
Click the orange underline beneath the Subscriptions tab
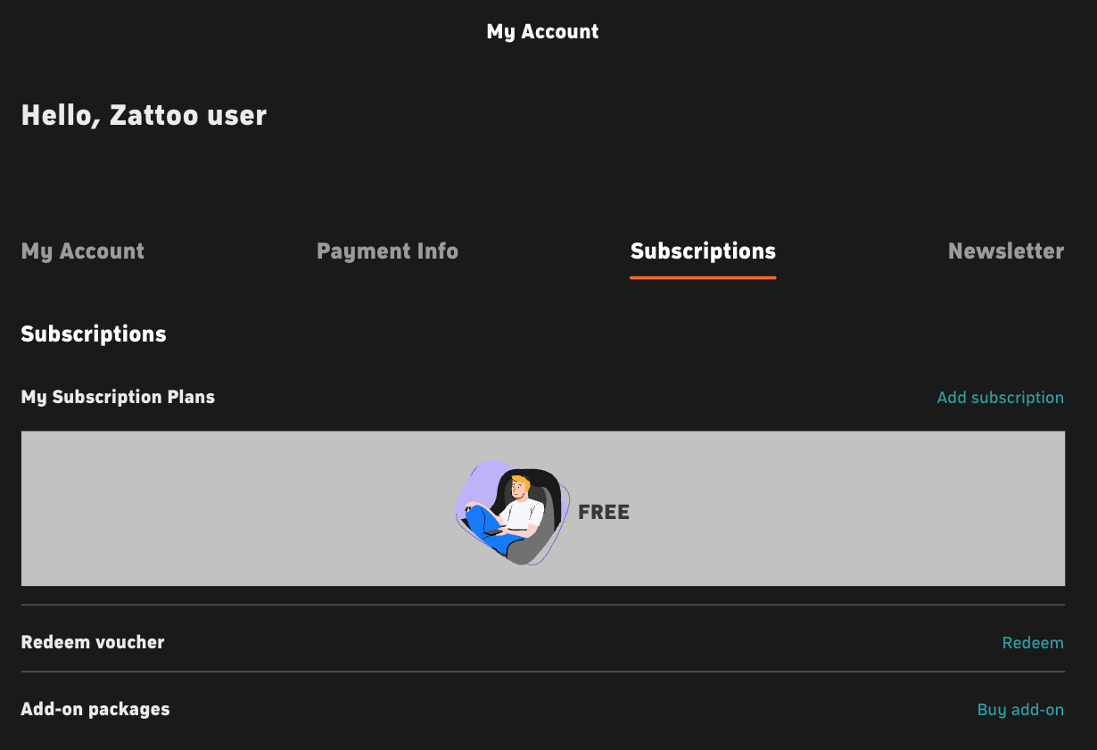(x=703, y=277)
